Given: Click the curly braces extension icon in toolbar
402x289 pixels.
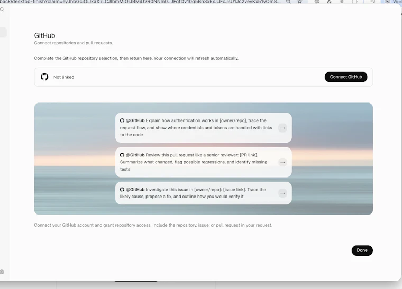Looking at the screenshot, I should [x=354, y=2].
